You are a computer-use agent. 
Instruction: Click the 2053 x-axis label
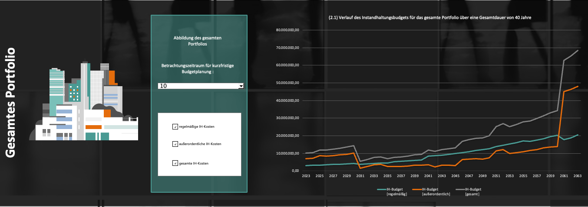(x=510, y=176)
